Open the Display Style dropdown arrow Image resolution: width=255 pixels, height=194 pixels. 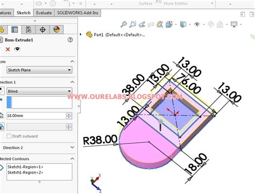tap(190, 25)
